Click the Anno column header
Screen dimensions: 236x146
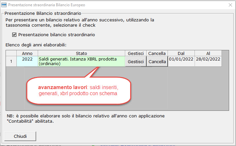point(27,53)
